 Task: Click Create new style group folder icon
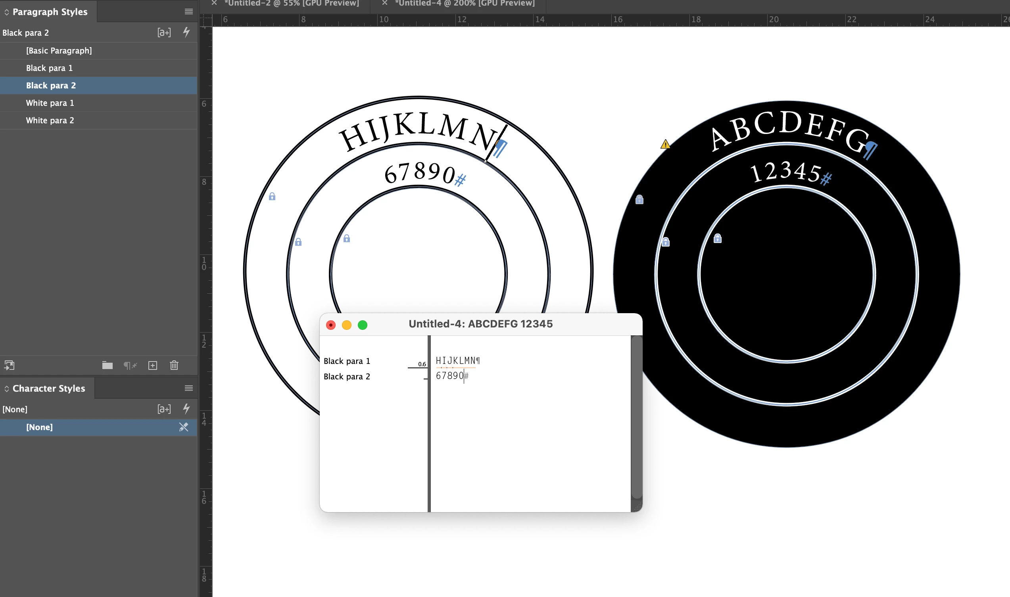(107, 365)
